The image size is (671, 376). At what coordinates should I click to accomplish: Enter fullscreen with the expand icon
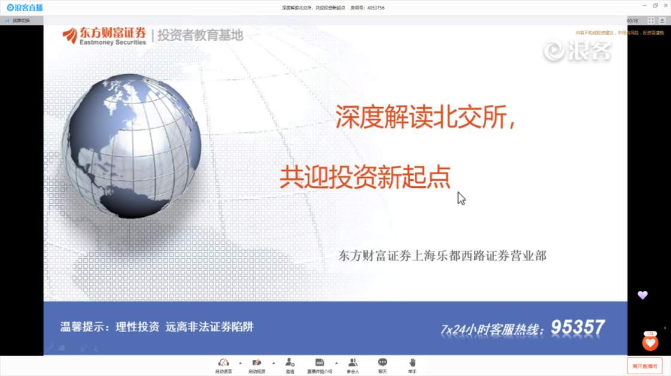[x=651, y=20]
